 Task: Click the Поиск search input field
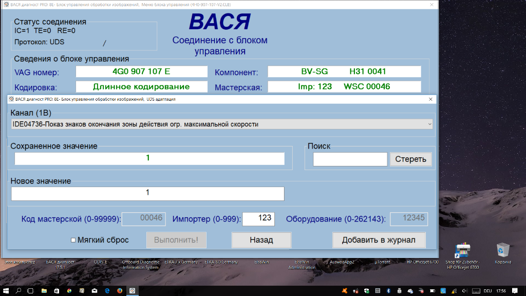pyautogui.click(x=350, y=159)
